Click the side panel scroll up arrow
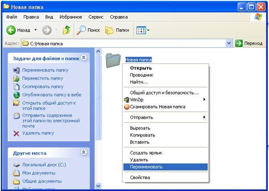 [98, 51]
